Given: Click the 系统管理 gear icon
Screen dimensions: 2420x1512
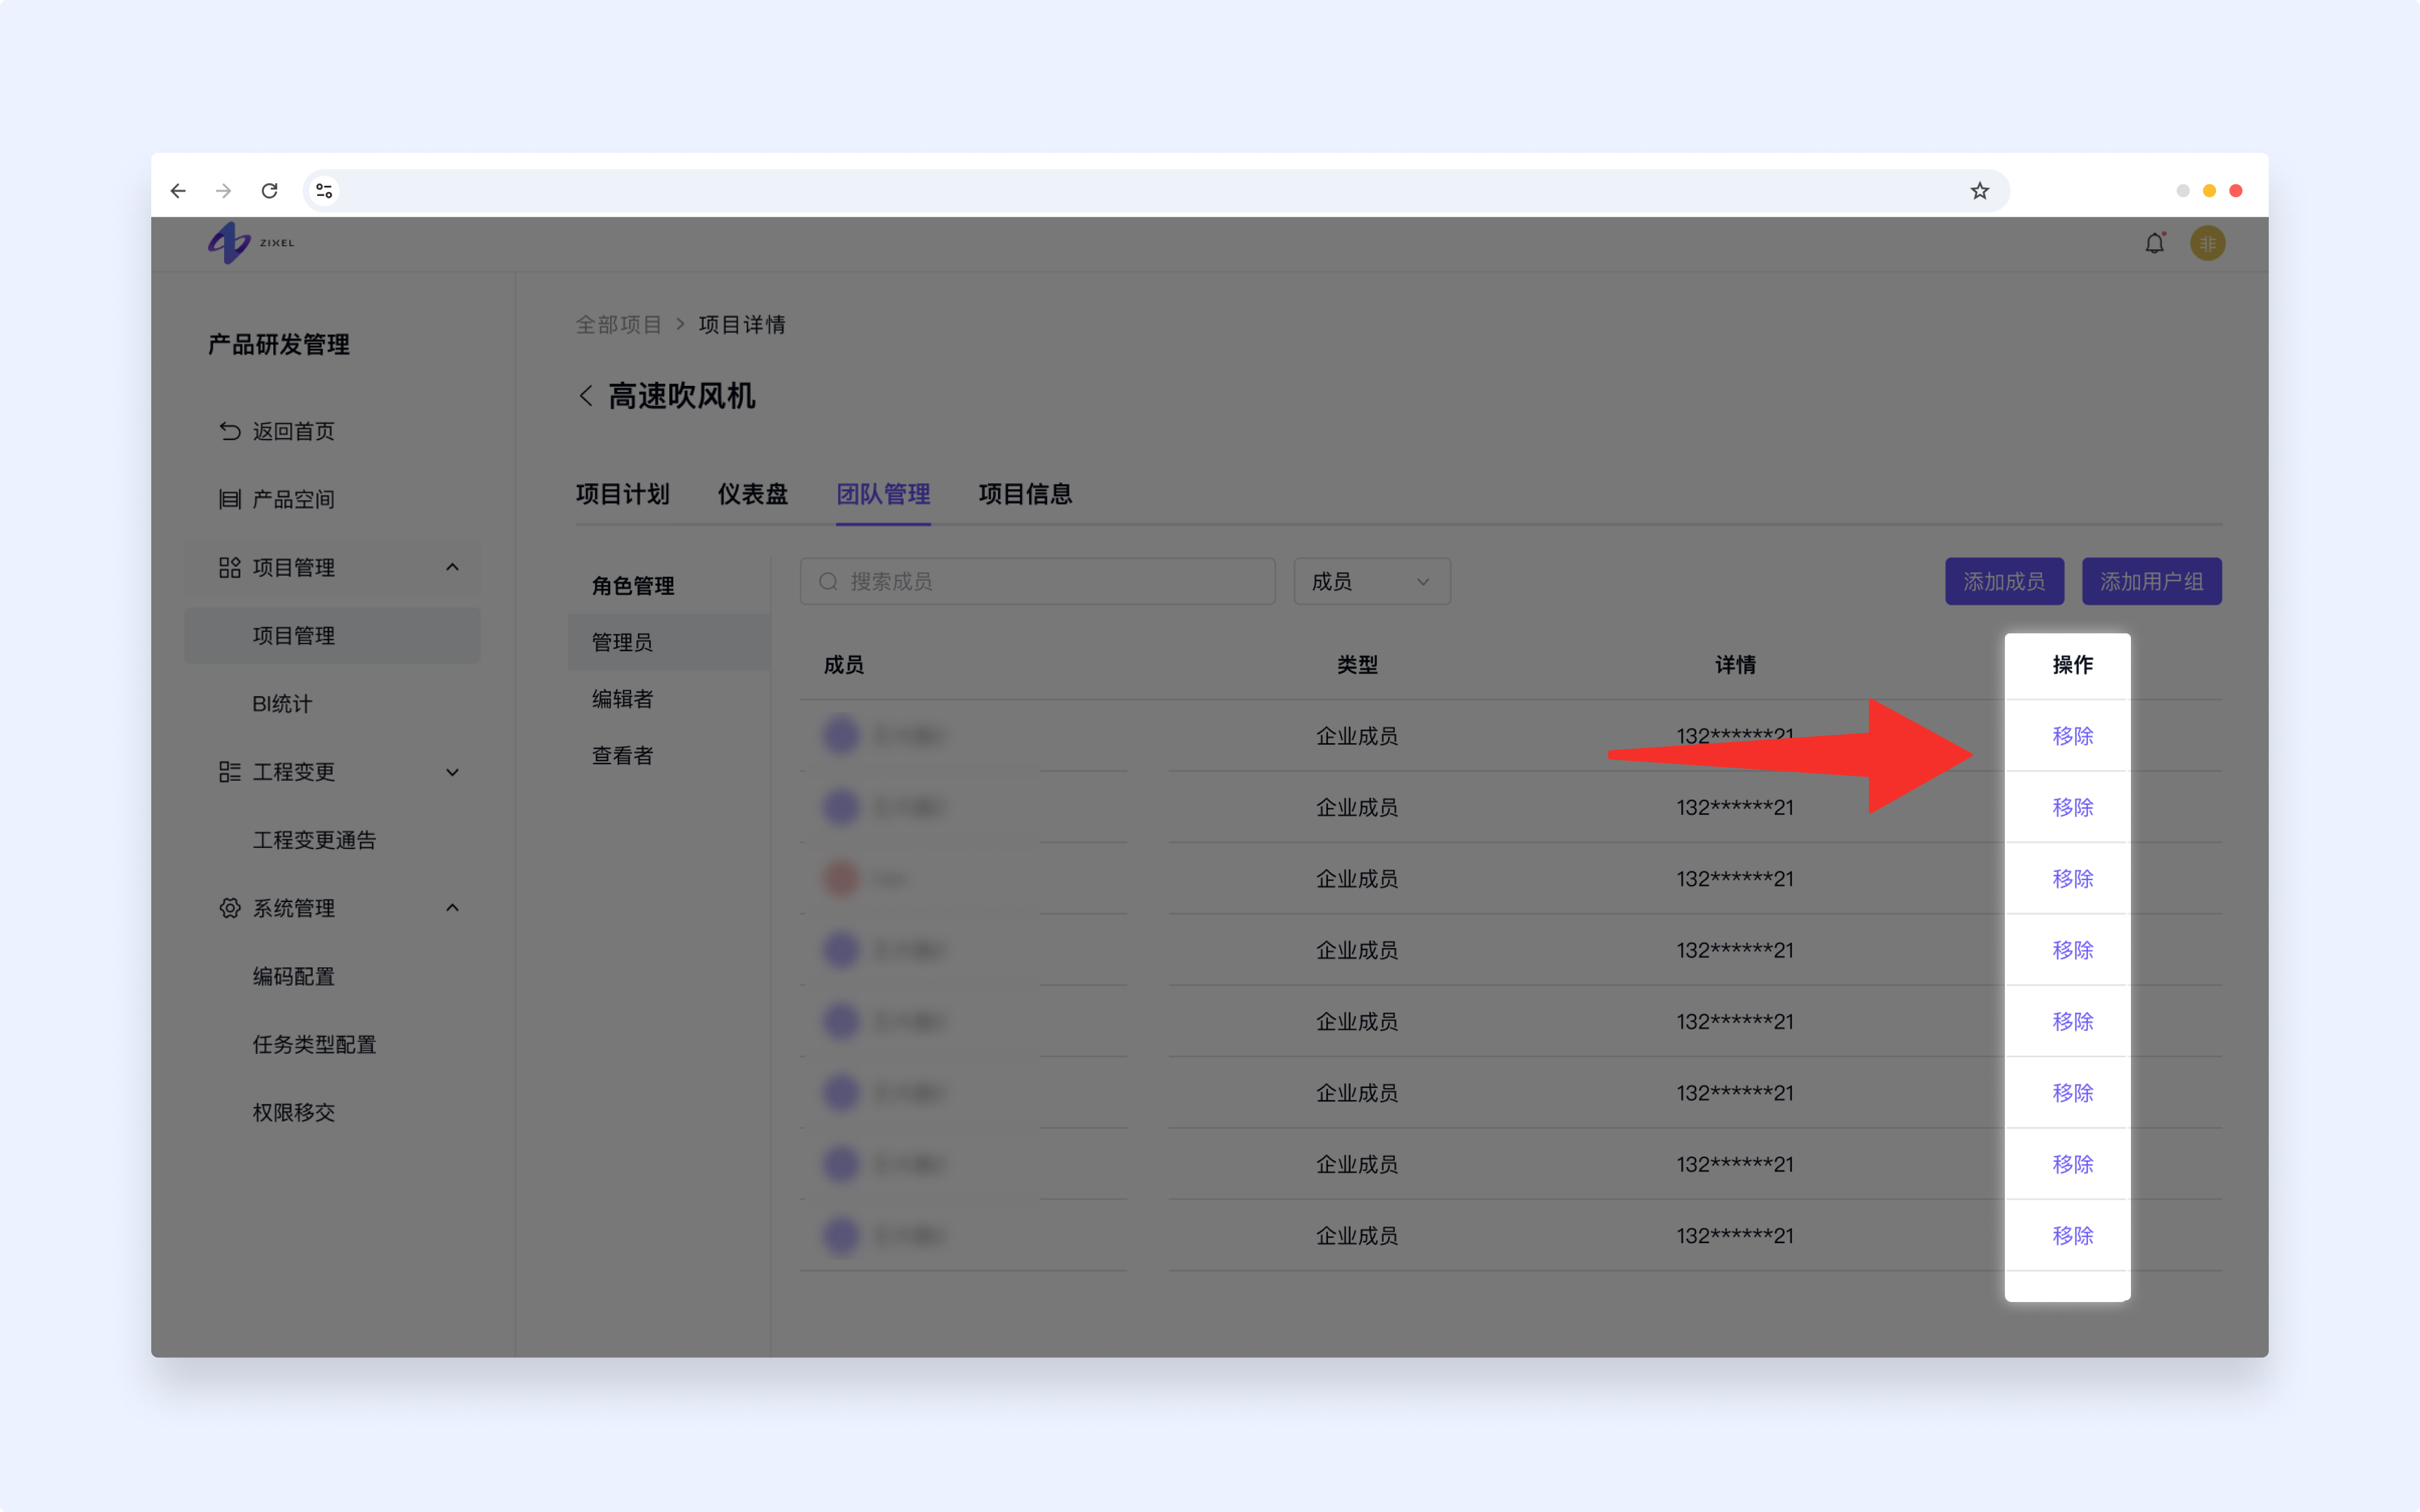Looking at the screenshot, I should 230,908.
